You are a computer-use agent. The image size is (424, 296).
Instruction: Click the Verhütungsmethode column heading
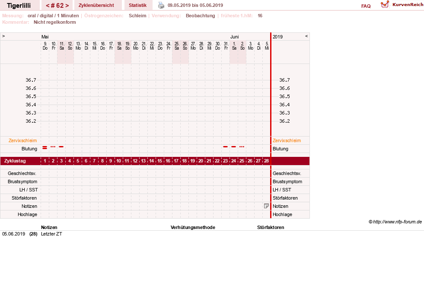coord(193,227)
